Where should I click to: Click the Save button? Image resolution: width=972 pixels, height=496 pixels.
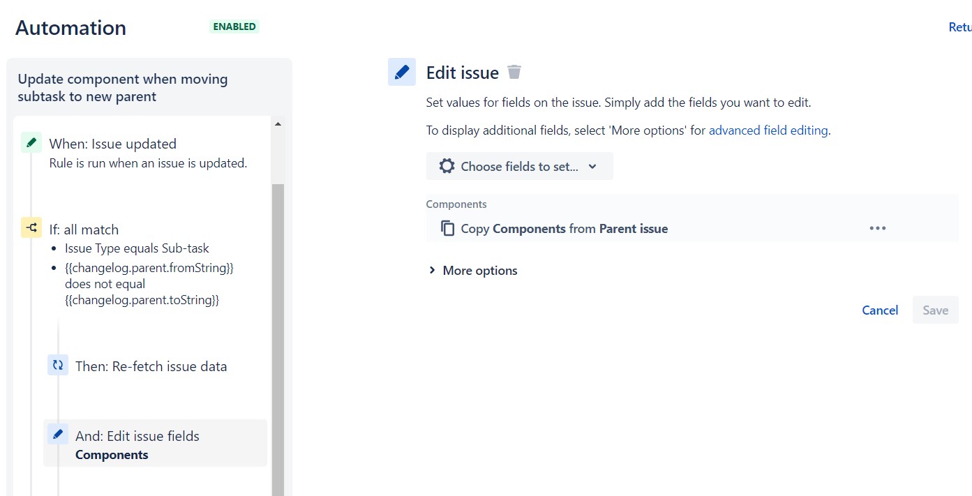pos(935,310)
